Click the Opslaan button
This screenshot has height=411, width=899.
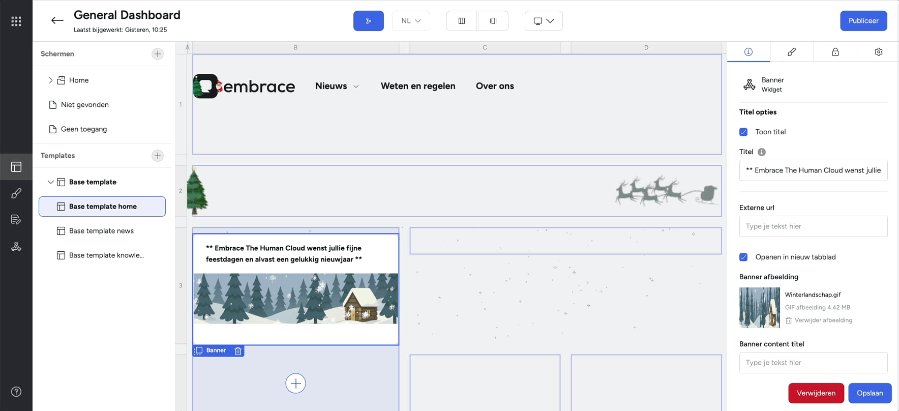click(870, 393)
